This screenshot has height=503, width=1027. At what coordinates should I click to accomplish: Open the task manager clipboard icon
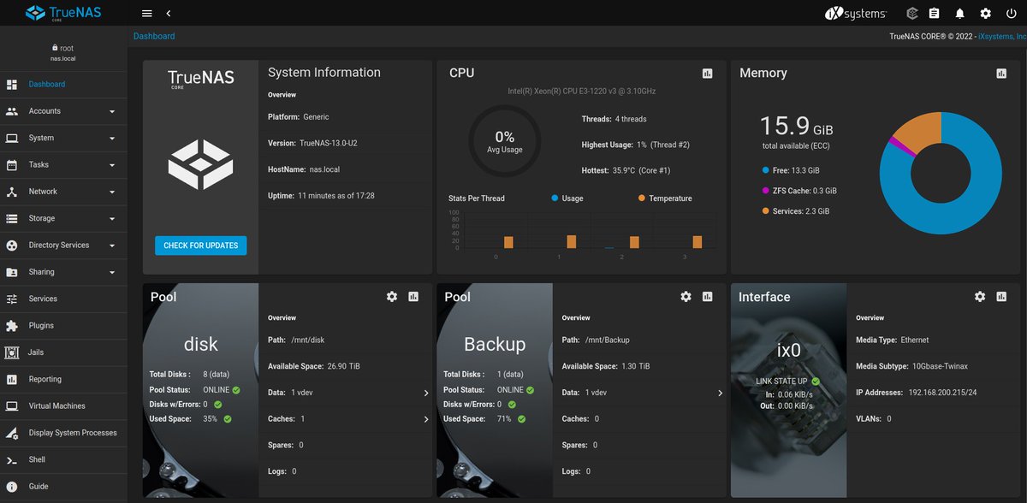tap(935, 14)
